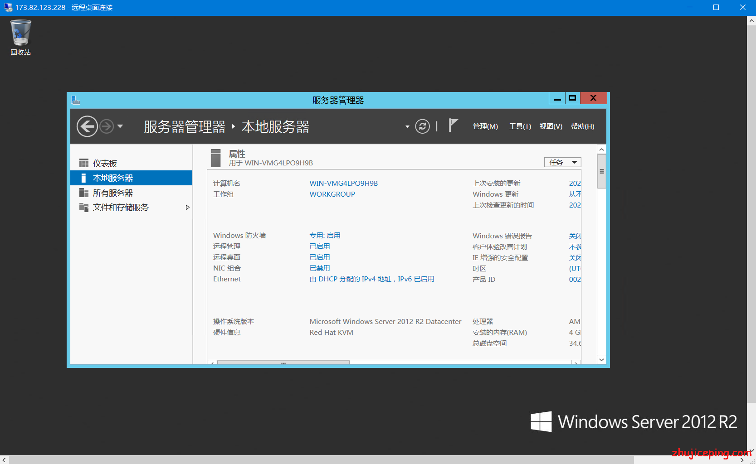Click the refresh icon in Server Manager
Screen dimensions: 756x464
coord(423,126)
